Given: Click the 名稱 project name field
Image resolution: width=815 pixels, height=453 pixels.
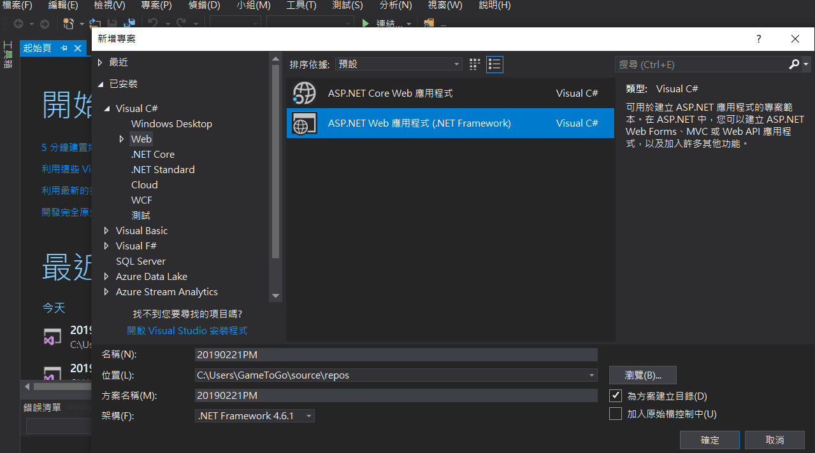Looking at the screenshot, I should pyautogui.click(x=396, y=354).
